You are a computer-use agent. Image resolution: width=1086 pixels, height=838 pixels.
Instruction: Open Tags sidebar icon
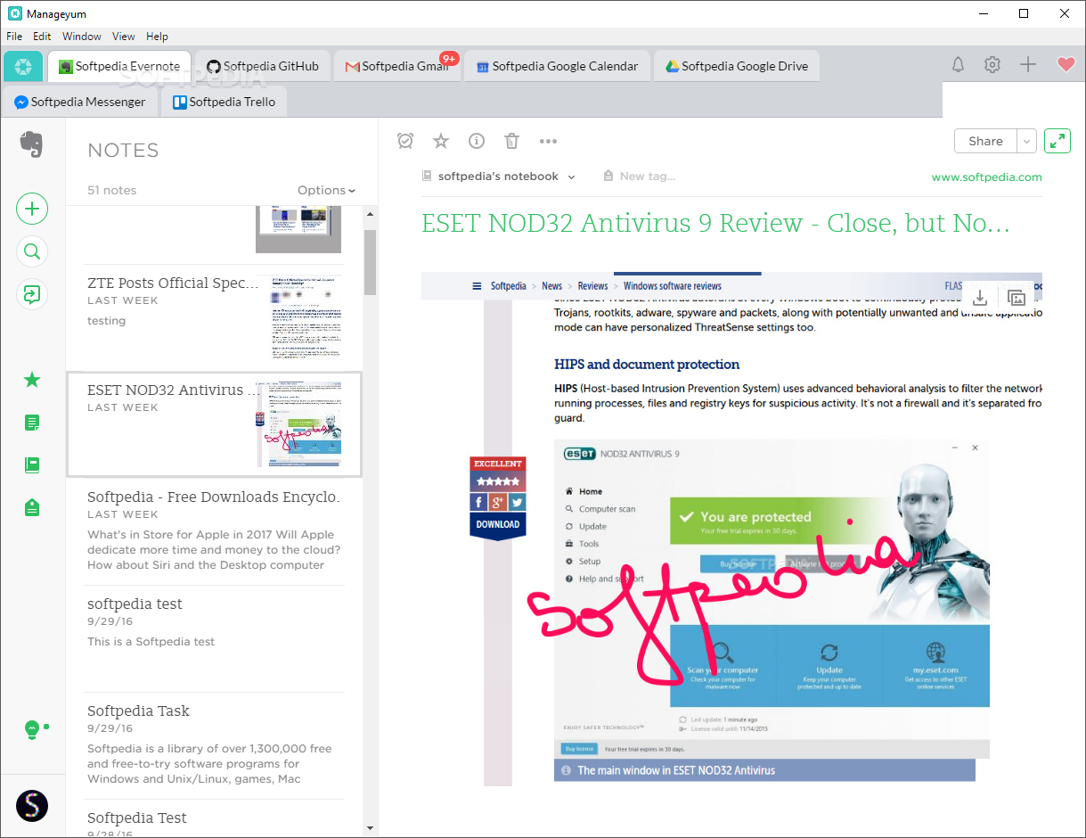pyautogui.click(x=32, y=508)
